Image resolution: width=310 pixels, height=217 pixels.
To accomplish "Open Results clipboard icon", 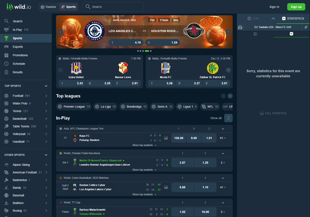I will click(6, 72).
